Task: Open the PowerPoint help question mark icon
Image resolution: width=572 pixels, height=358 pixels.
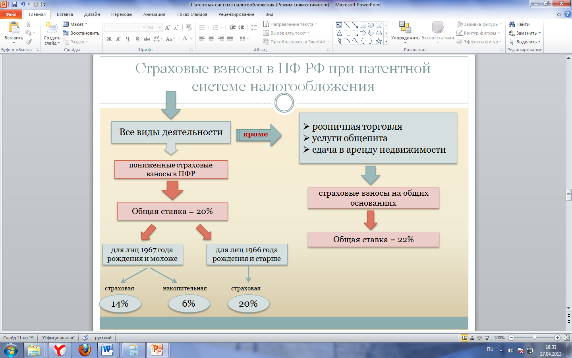Action: [x=567, y=14]
